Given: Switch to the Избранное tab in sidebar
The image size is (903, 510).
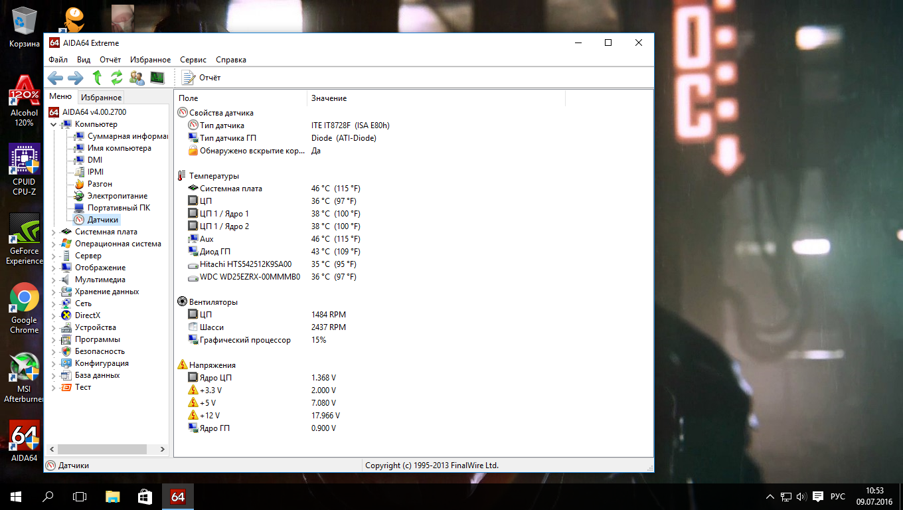Looking at the screenshot, I should [102, 98].
